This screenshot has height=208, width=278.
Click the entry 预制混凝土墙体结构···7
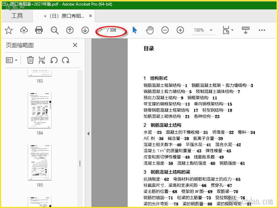click(x=218, y=92)
